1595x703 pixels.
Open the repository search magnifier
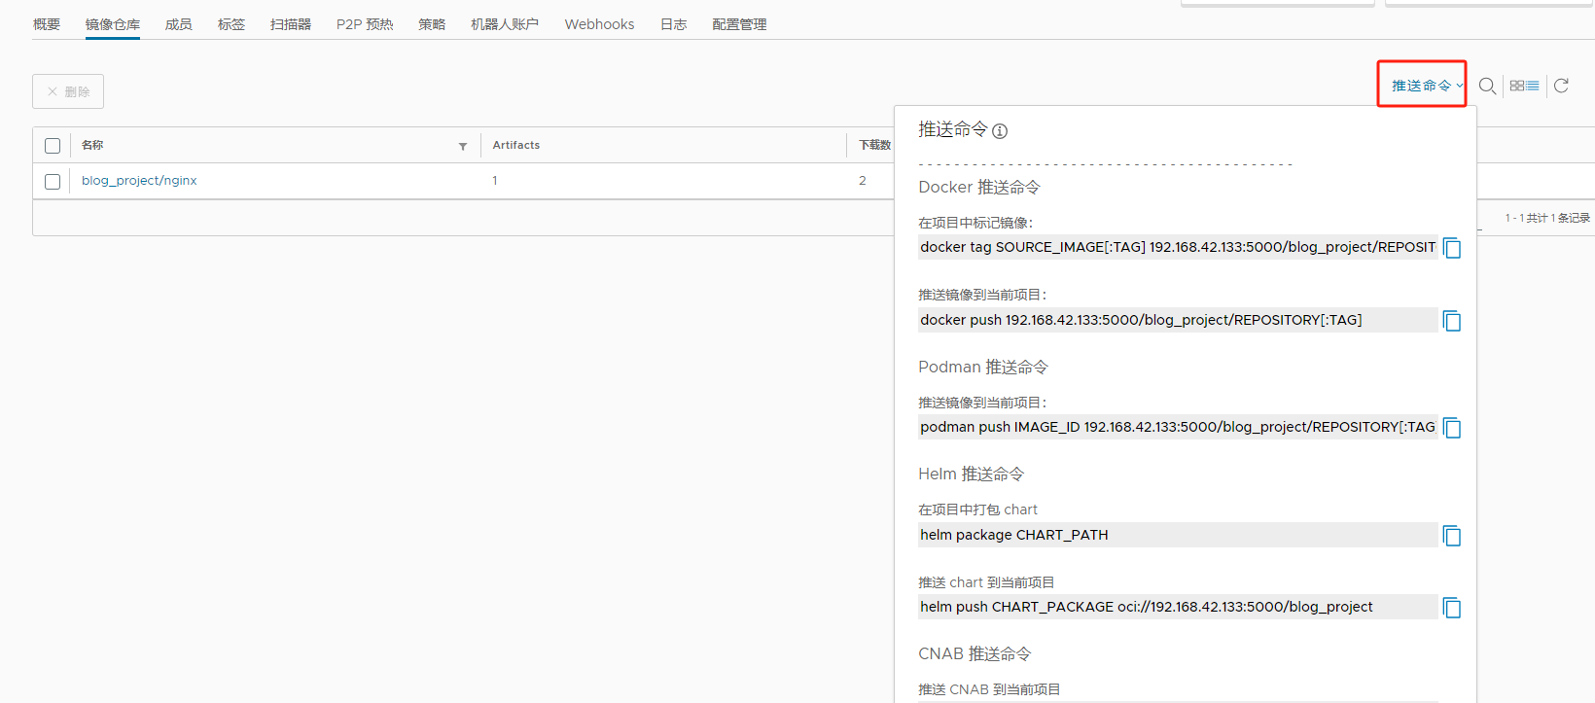(x=1487, y=86)
